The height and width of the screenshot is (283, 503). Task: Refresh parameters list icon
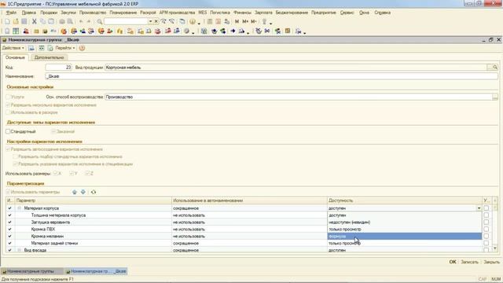(94, 192)
